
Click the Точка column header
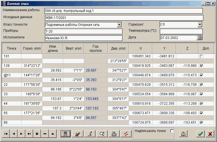point(11,48)
